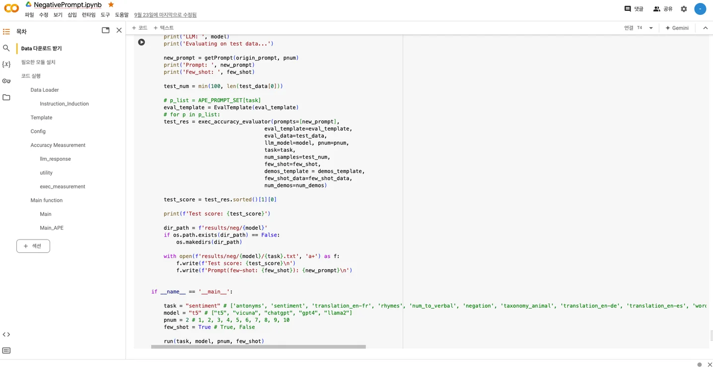Viewport: 713px width, 368px height.
Task: Go to Instruction_Induction in table of contents
Action: 64,104
